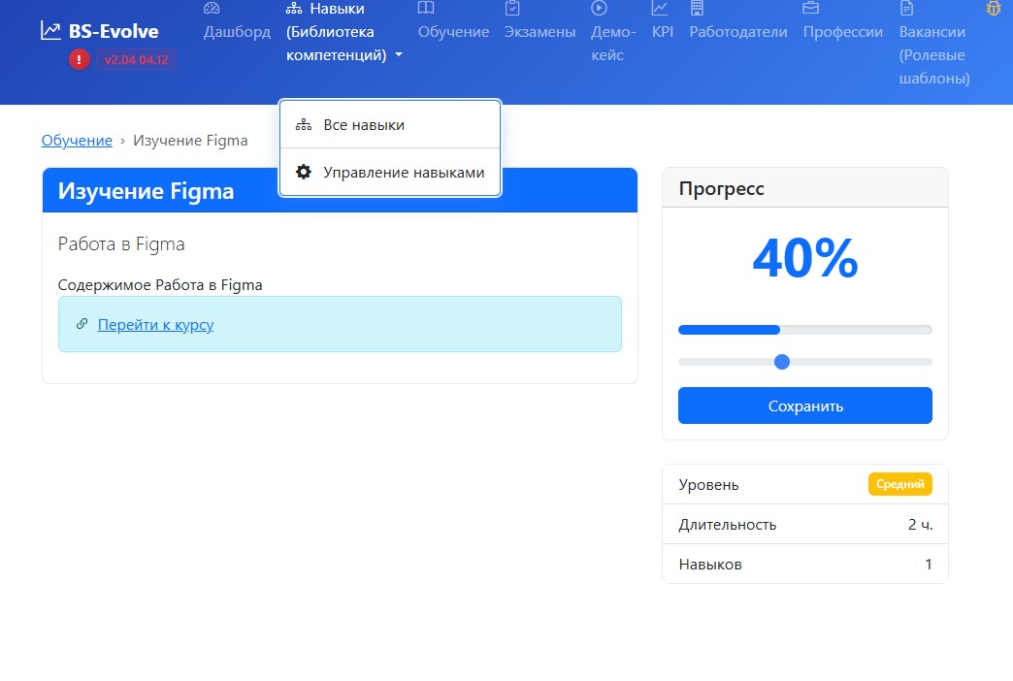Click the Обучение breadcrumb link

click(77, 141)
